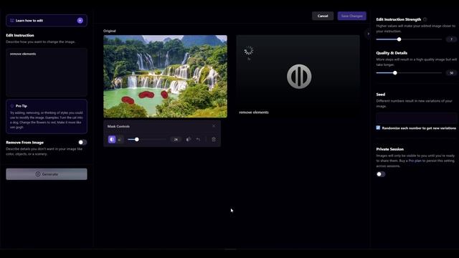Click Save Changes button
Screen dimensions: 459x258
352,16
